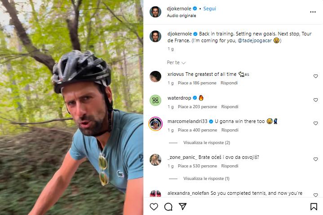Like the post with the heart icon
Image resolution: width=323 pixels, height=215 pixels.
154,206
